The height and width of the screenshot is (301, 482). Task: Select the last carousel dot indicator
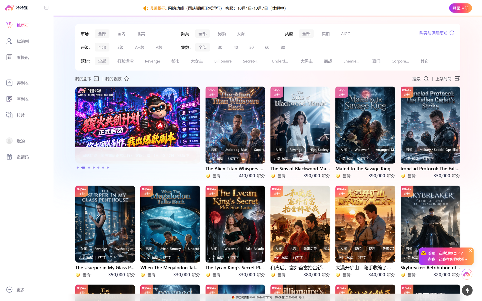108,168
